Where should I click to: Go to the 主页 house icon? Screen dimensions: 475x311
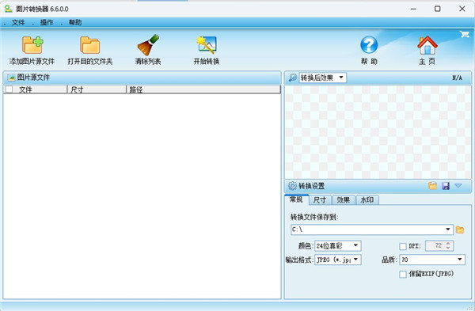(427, 45)
